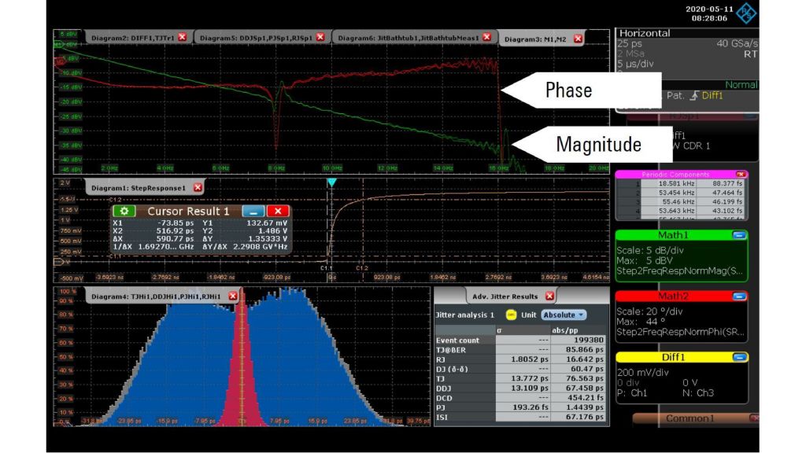806x453 pixels.
Task: Select the C1.1 cursor line label
Action: [x=327, y=268]
